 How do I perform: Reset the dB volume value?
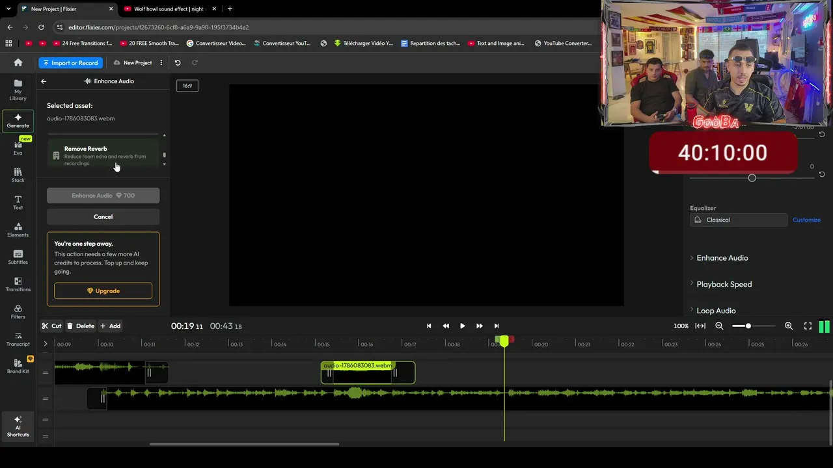822,135
